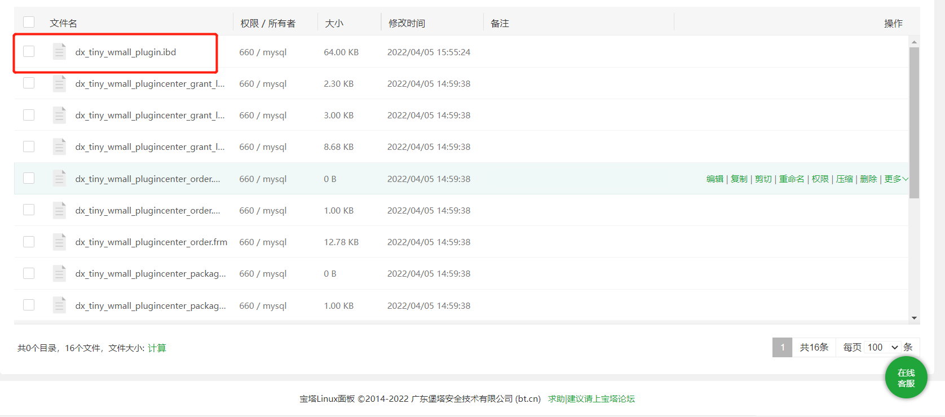The image size is (945, 417).
Task: Toggle the select-all checkbox in the header
Action: [29, 22]
